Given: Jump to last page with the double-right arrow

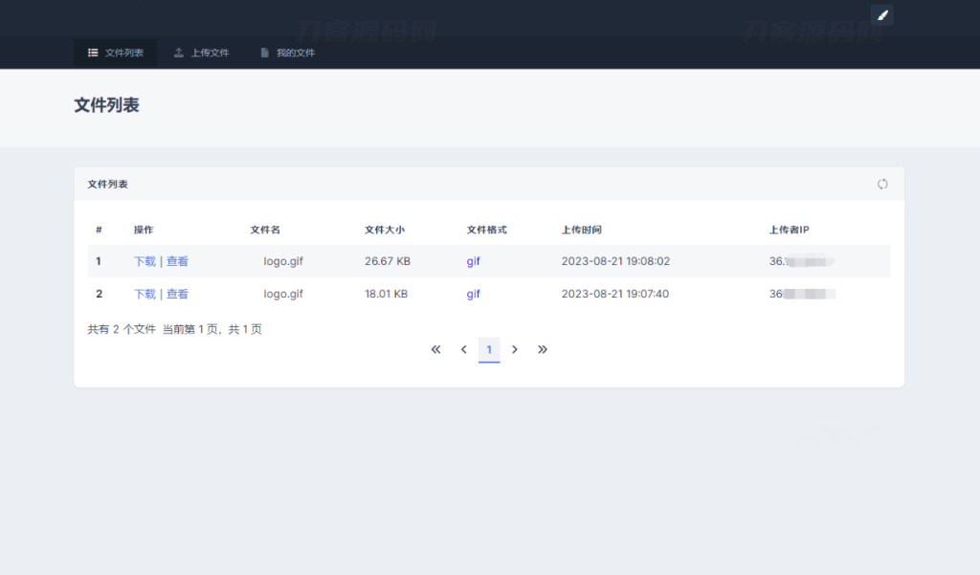Looking at the screenshot, I should 543,350.
